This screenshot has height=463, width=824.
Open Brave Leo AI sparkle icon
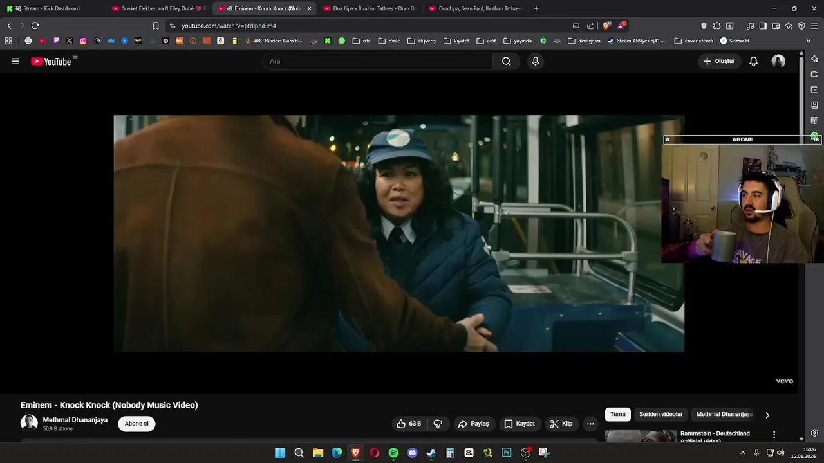pos(789,26)
